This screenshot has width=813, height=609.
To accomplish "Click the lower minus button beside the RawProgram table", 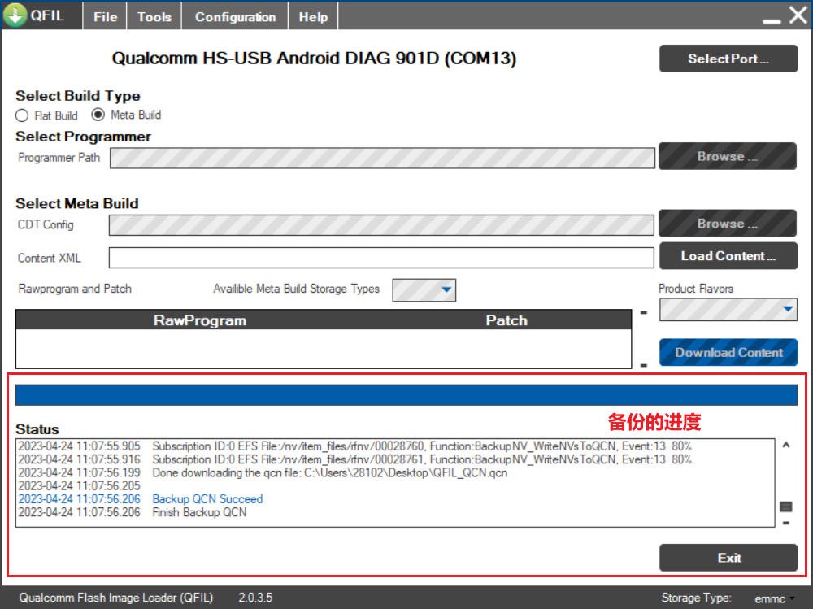I will [643, 365].
